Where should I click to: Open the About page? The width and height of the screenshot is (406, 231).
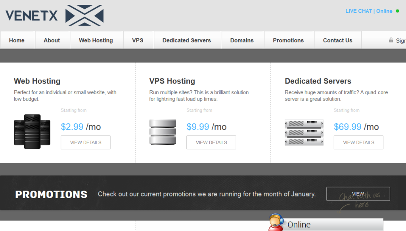[52, 40]
